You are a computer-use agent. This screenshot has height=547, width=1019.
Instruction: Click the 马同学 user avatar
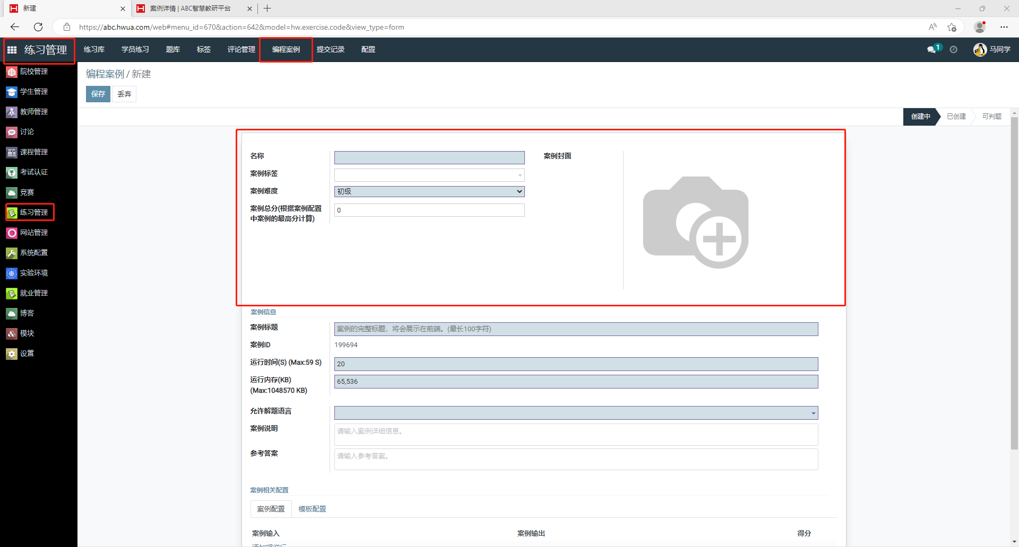[x=980, y=49]
